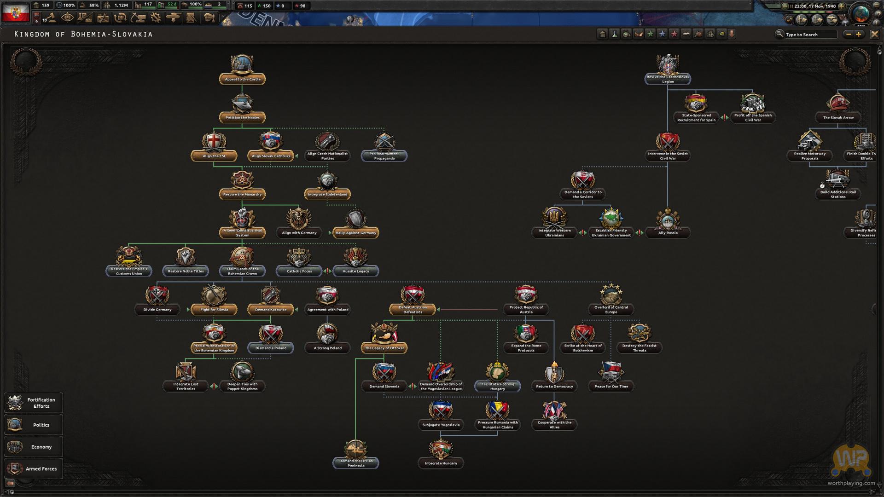Jump to the Economy section
Viewport: 884px width, 497px height.
(33, 447)
